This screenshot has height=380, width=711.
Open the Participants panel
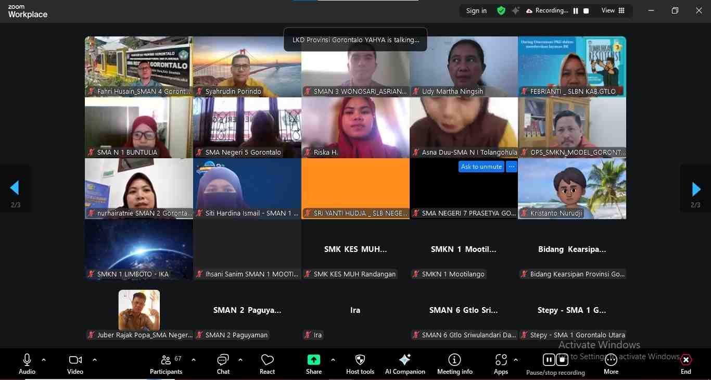coord(166,364)
